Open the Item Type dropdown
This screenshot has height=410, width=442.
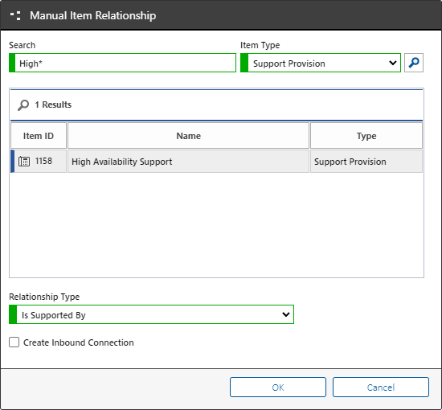coord(320,63)
